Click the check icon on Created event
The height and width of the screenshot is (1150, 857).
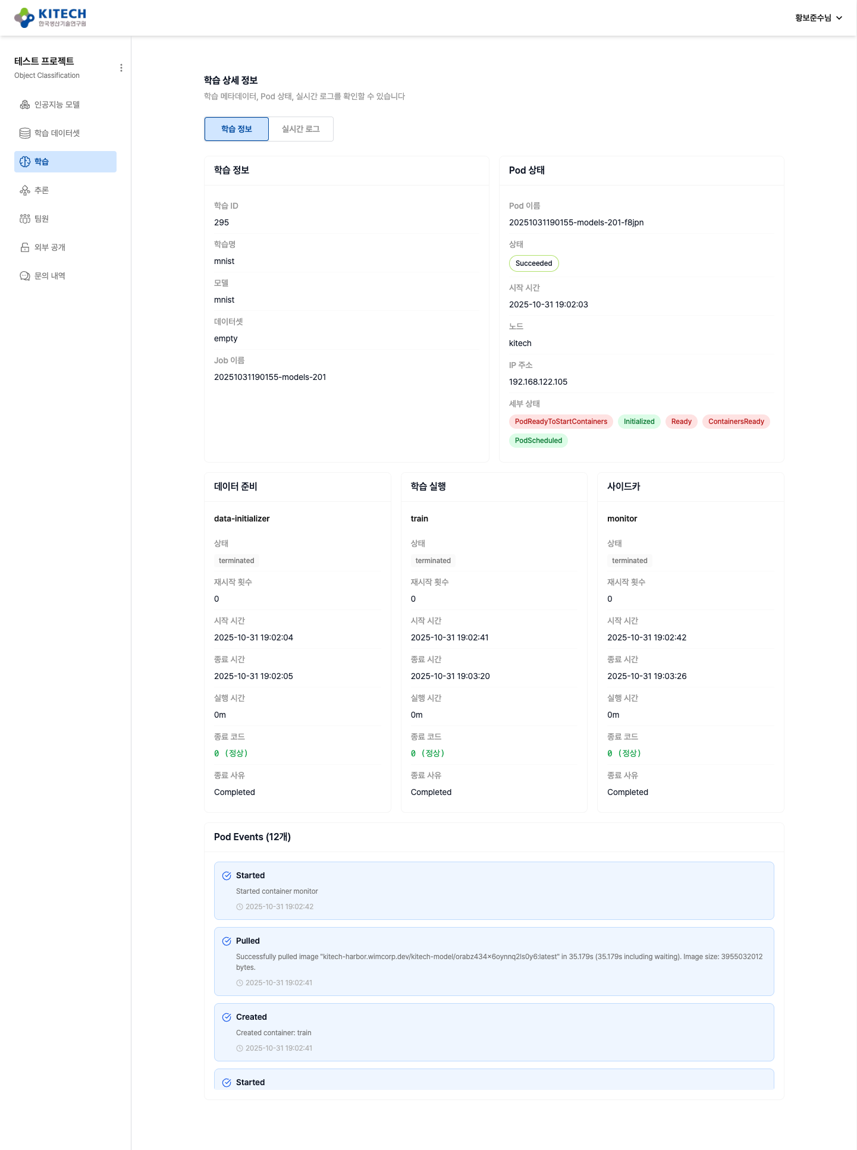click(x=227, y=1017)
